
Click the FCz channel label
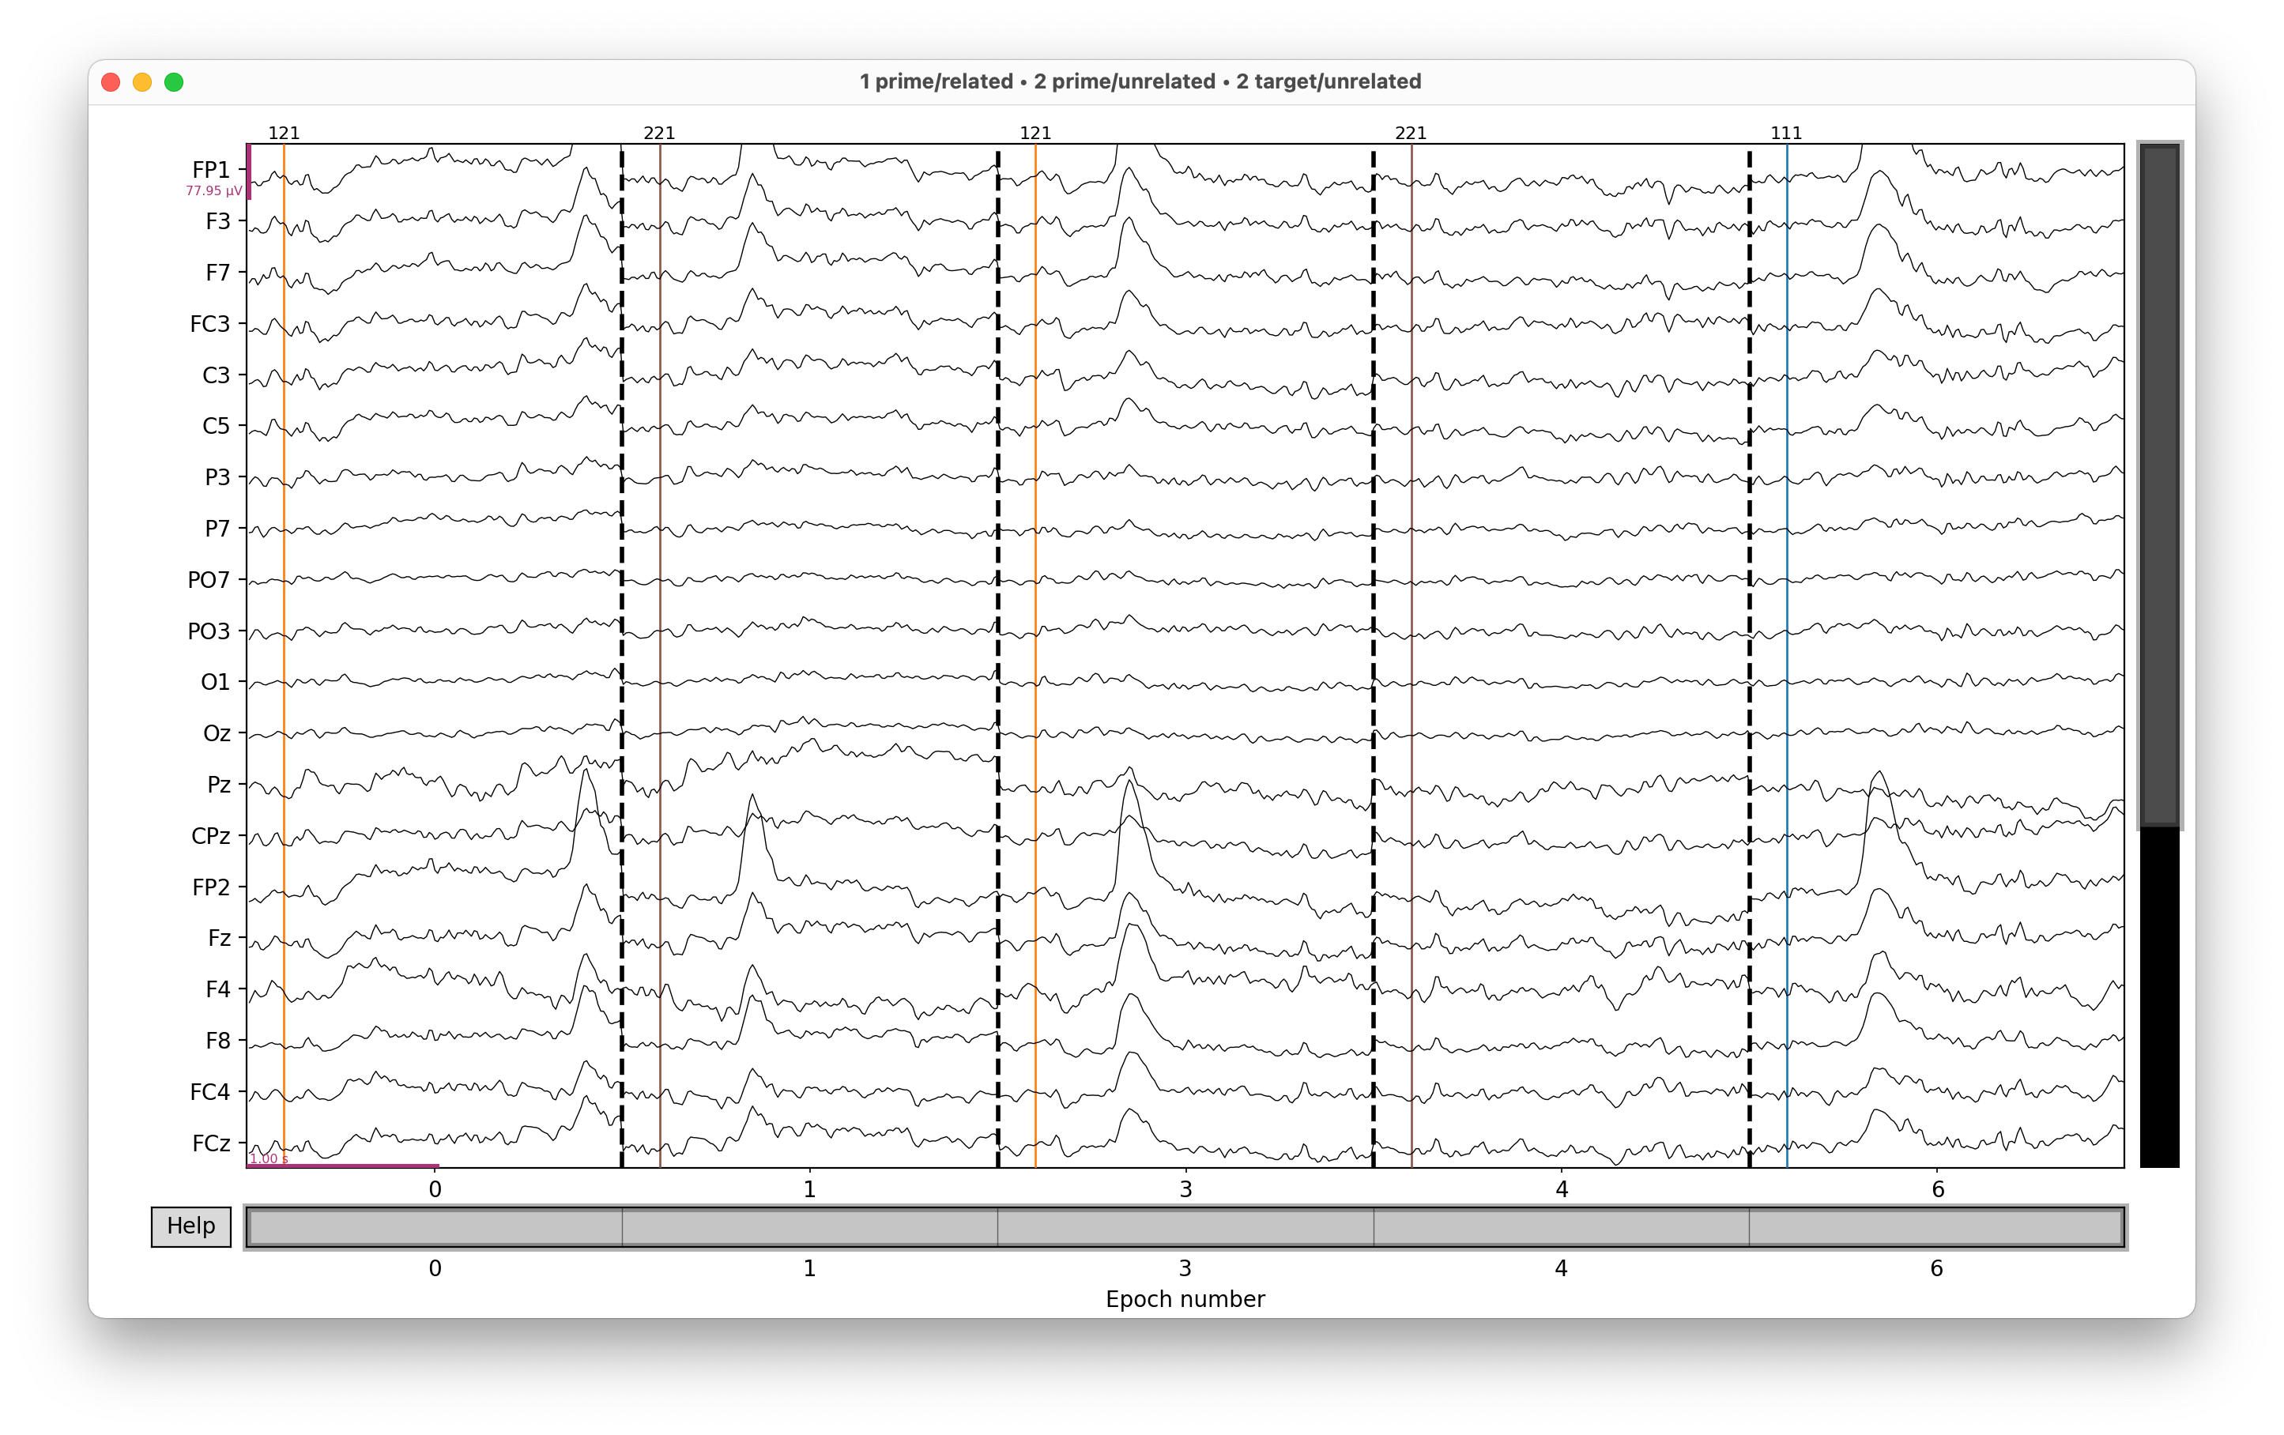[210, 1143]
